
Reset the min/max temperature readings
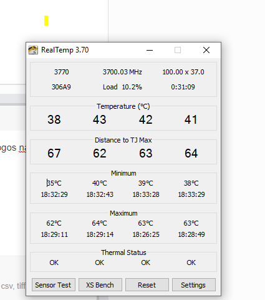(x=147, y=285)
